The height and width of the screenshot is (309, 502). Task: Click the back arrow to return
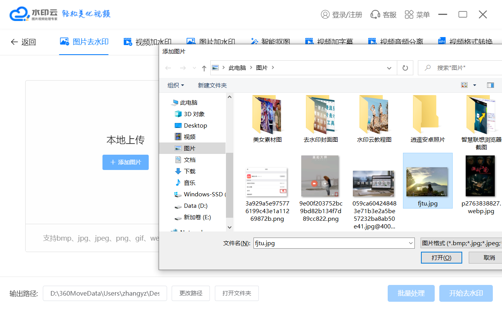click(15, 42)
